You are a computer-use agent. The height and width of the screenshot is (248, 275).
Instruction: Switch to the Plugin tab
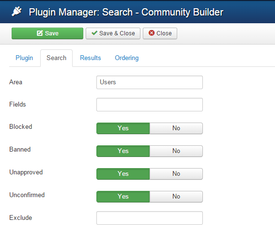pyautogui.click(x=24, y=58)
